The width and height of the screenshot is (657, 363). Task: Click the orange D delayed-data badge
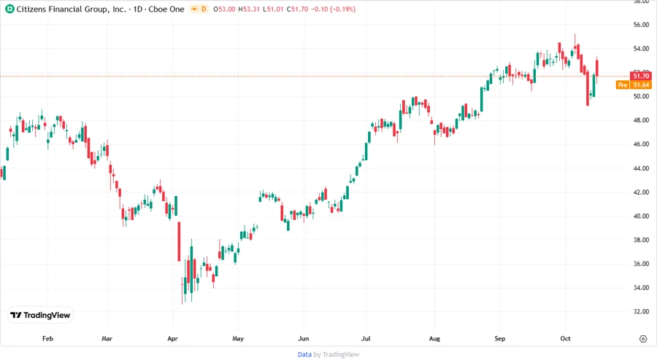[x=204, y=9]
